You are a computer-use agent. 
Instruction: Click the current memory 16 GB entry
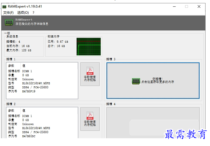coord(18,46)
